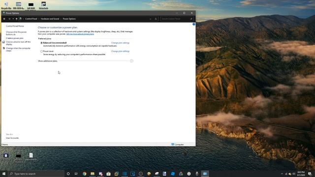
Task: Open the Control Panel Home link
Action: 15,26
